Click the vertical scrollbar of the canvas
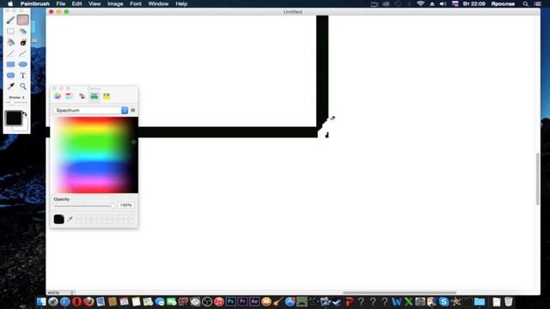This screenshot has height=309, width=550. click(x=537, y=179)
